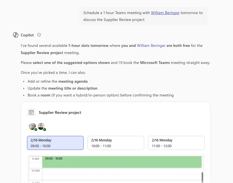Screen dimensions: 233x183
Task: Open the Copilot info icon
Action: click(39, 35)
